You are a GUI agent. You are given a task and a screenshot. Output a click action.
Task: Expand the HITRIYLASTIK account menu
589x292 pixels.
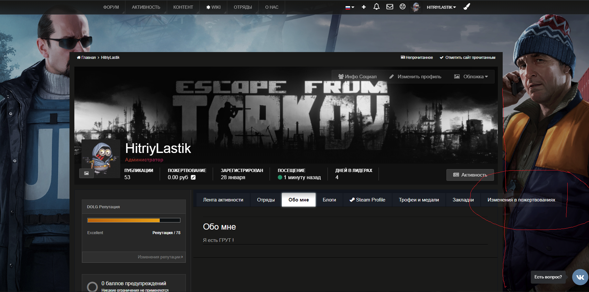441,7
